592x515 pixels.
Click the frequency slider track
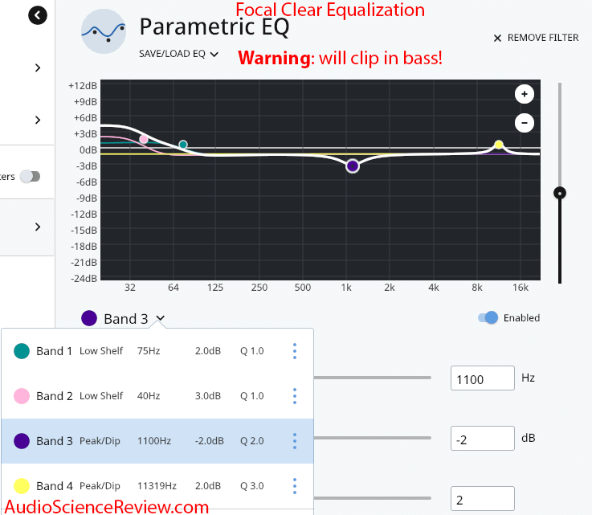(372, 378)
